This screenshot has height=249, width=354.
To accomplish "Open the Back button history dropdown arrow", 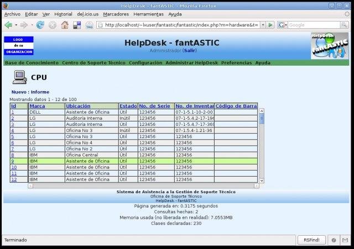I will coord(16,25).
